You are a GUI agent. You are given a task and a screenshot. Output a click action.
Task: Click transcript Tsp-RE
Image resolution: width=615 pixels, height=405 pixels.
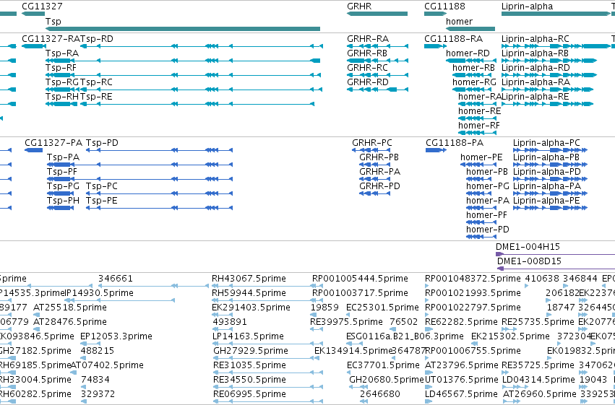point(96,97)
